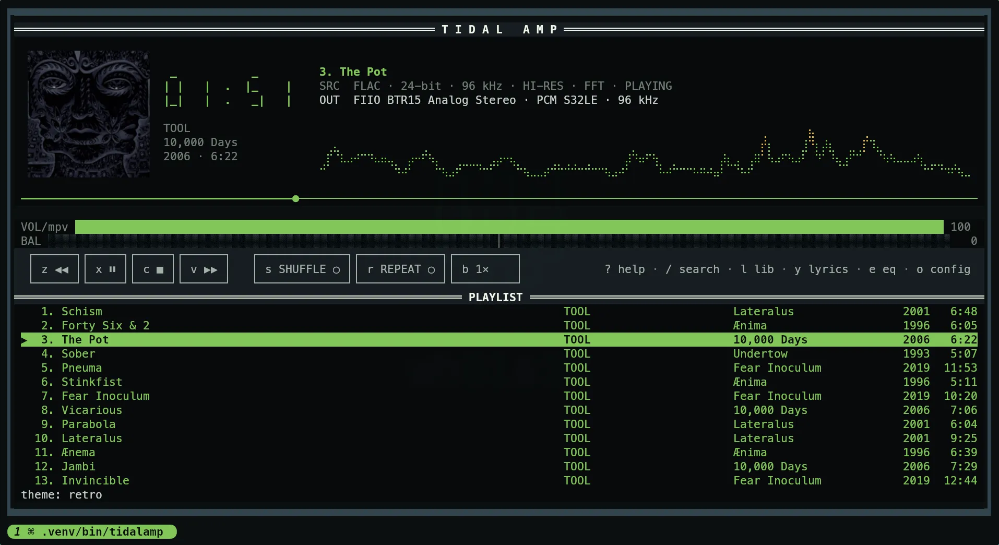Click the year 1993 in Sober's row
Screen dimensions: 999x545
pyautogui.click(x=917, y=354)
